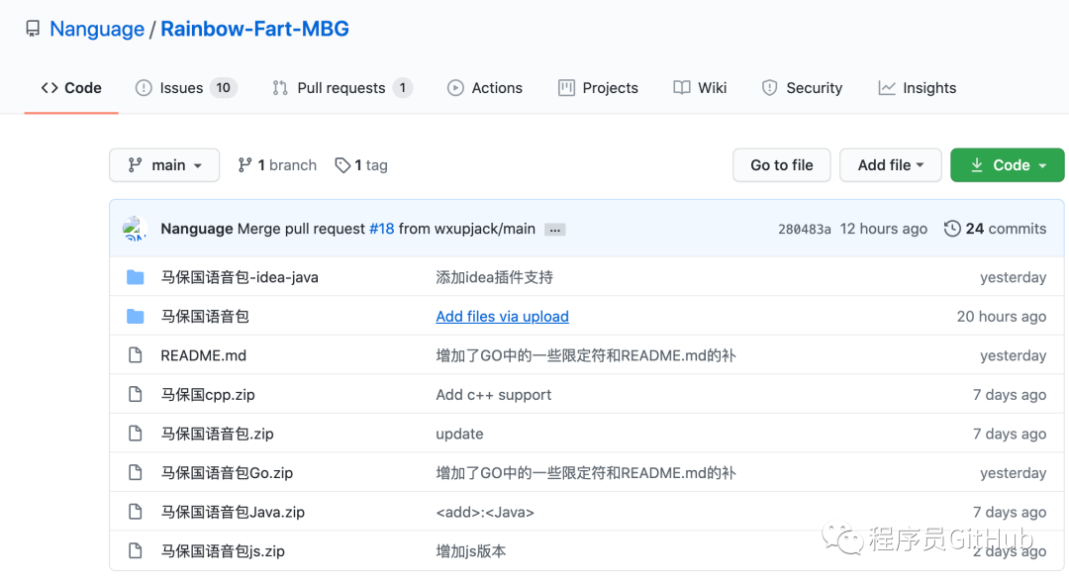The image size is (1069, 586).
Task: Click the Nanguage user avatar in commit row
Action: 135,229
